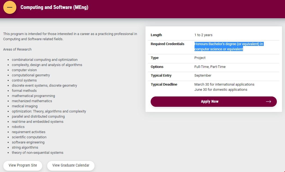285x172 pixels.
Task: Click the Length row label
Action: pyautogui.click(x=156, y=35)
